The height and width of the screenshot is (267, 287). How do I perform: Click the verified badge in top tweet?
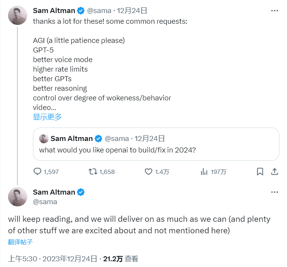tap(81, 10)
